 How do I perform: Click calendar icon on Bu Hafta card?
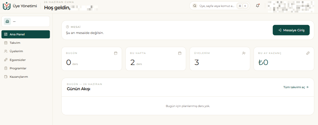(x=180, y=53)
